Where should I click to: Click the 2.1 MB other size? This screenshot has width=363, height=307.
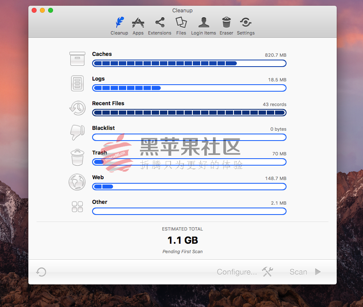click(x=278, y=203)
